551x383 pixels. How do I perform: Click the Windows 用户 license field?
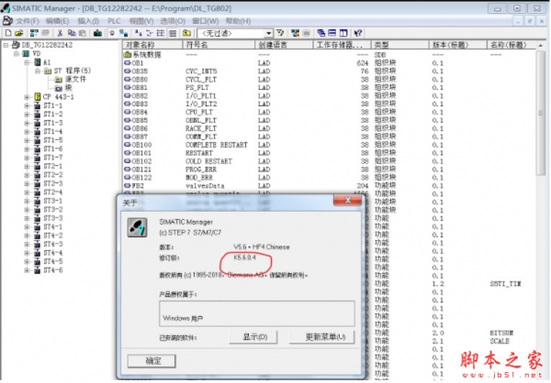pos(257,313)
